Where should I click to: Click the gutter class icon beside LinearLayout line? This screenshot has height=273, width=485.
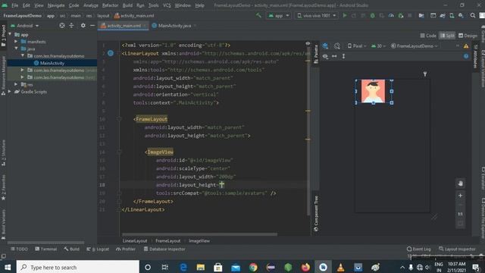111,53
